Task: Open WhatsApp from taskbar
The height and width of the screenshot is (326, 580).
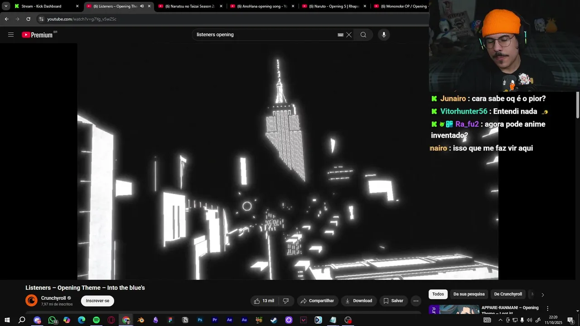Action: pyautogui.click(x=52, y=320)
